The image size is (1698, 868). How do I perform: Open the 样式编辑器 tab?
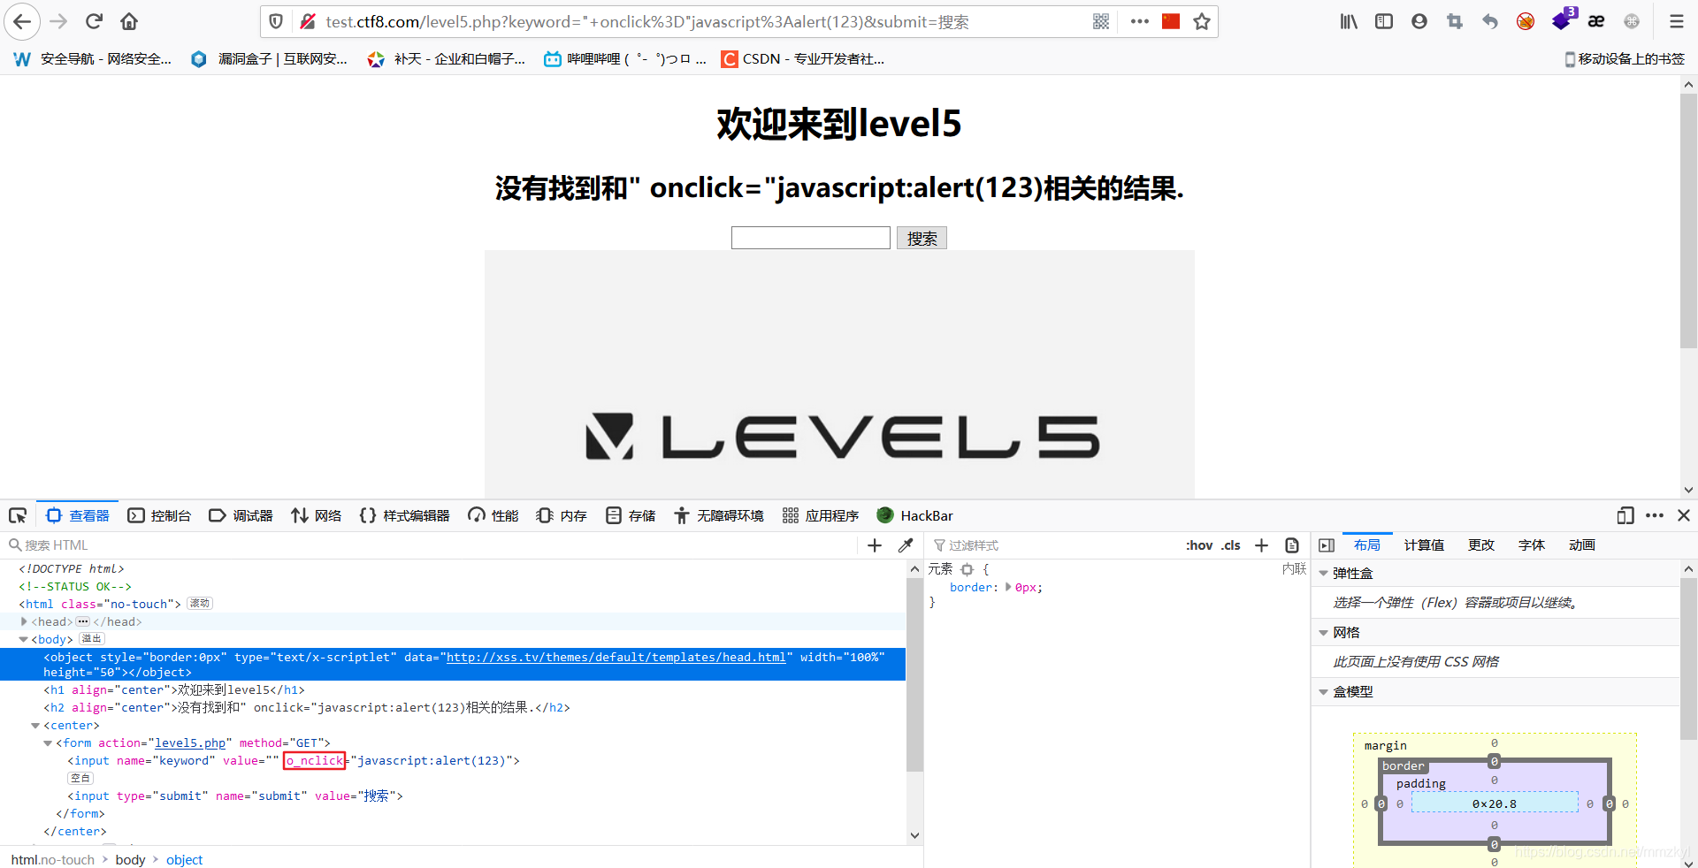pos(405,515)
